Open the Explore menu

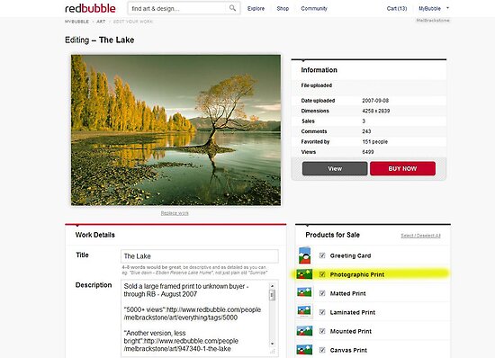(256, 8)
